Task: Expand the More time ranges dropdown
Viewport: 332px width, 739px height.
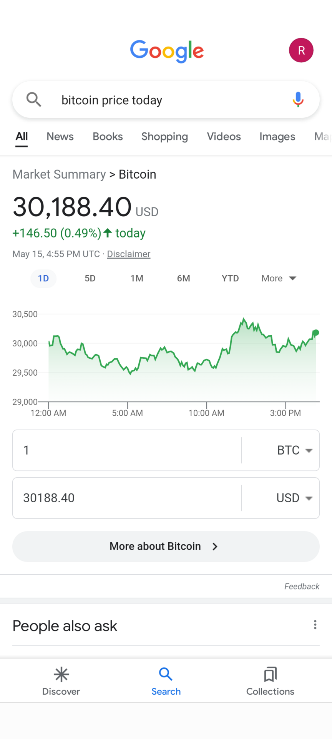Action: 279,278
